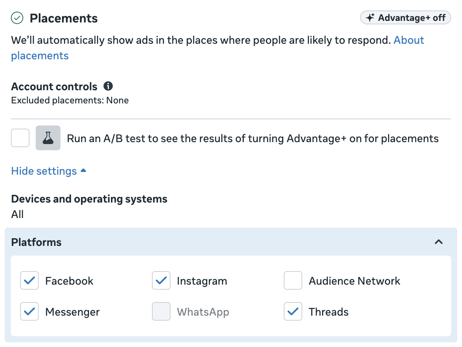Image resolution: width=462 pixels, height=347 pixels.
Task: Enable the A/B test checkbox
Action: pos(20,138)
